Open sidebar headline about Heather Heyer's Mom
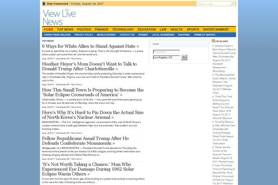 pyautogui.click(x=224, y=51)
